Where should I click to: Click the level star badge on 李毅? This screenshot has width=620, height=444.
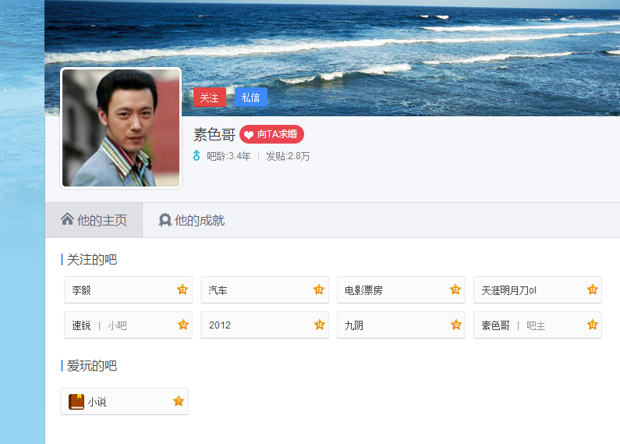pyautogui.click(x=182, y=289)
